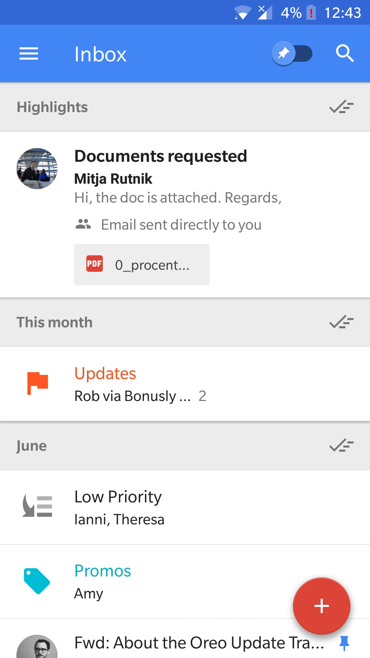The height and width of the screenshot is (658, 370).
Task: Open the hamburger navigation menu
Action: 29,54
